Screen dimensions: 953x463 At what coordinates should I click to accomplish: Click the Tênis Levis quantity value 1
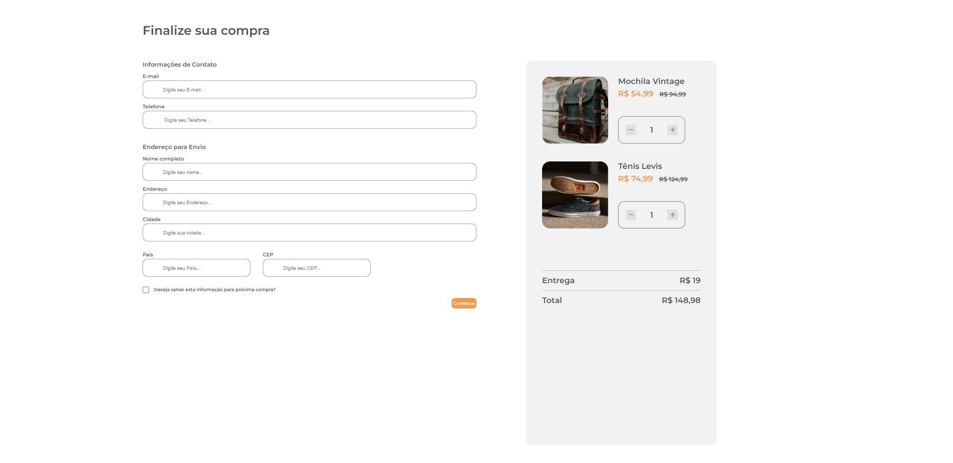coord(651,215)
